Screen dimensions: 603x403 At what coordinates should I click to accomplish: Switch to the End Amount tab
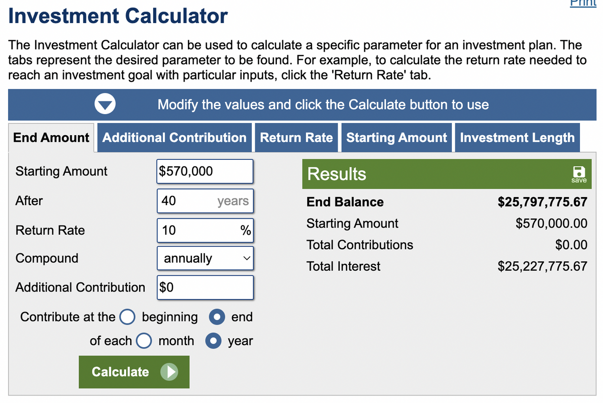click(x=51, y=138)
